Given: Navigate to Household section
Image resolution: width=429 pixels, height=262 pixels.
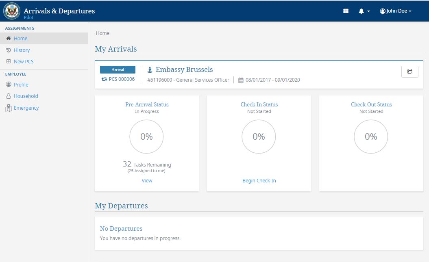Looking at the screenshot, I should tap(26, 96).
